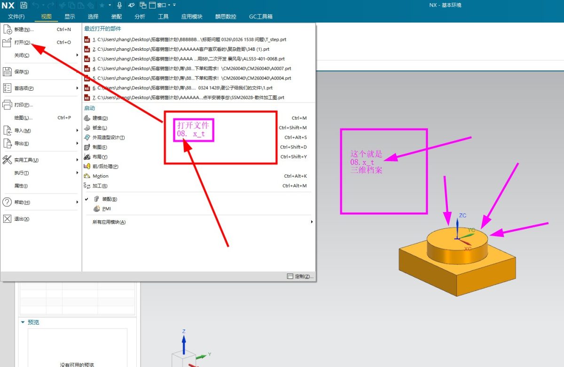Open the PMI application entry
564x367 pixels.
click(x=106, y=209)
